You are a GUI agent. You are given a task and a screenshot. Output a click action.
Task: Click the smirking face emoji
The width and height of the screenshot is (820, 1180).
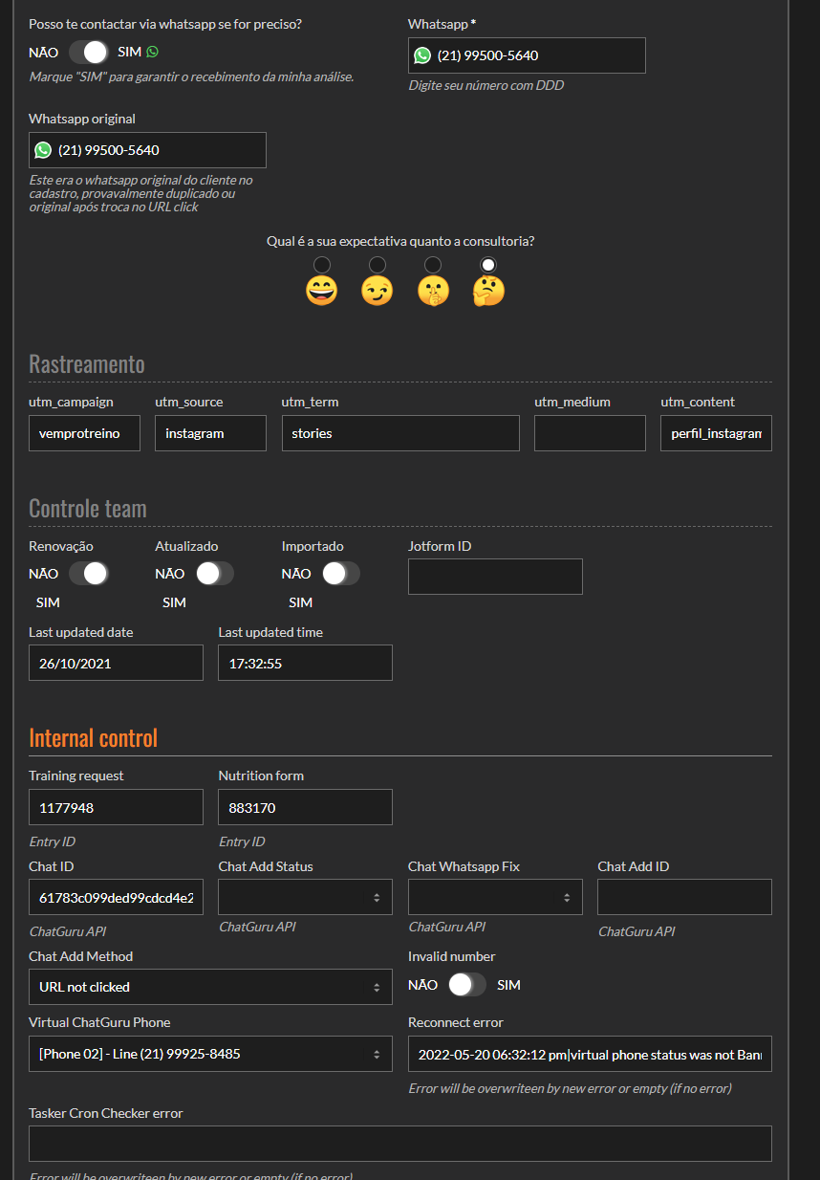coord(378,291)
